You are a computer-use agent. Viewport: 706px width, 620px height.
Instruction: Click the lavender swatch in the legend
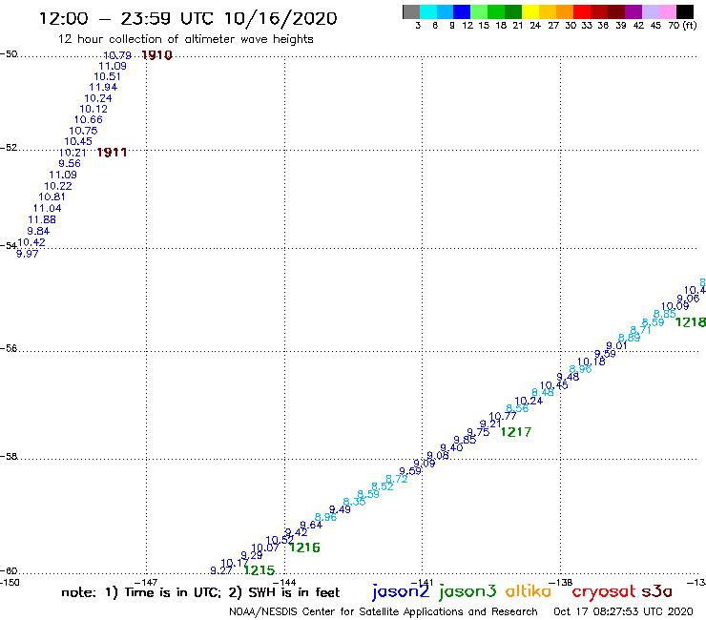650,11
